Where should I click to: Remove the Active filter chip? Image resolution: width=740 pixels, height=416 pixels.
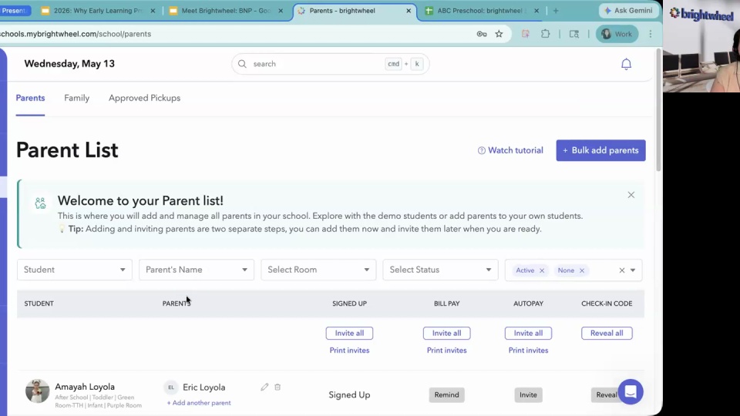(x=542, y=270)
